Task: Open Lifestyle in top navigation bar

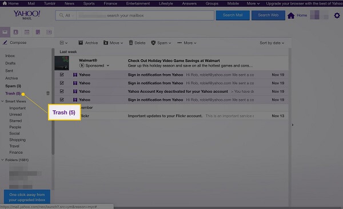Action: click(166, 3)
